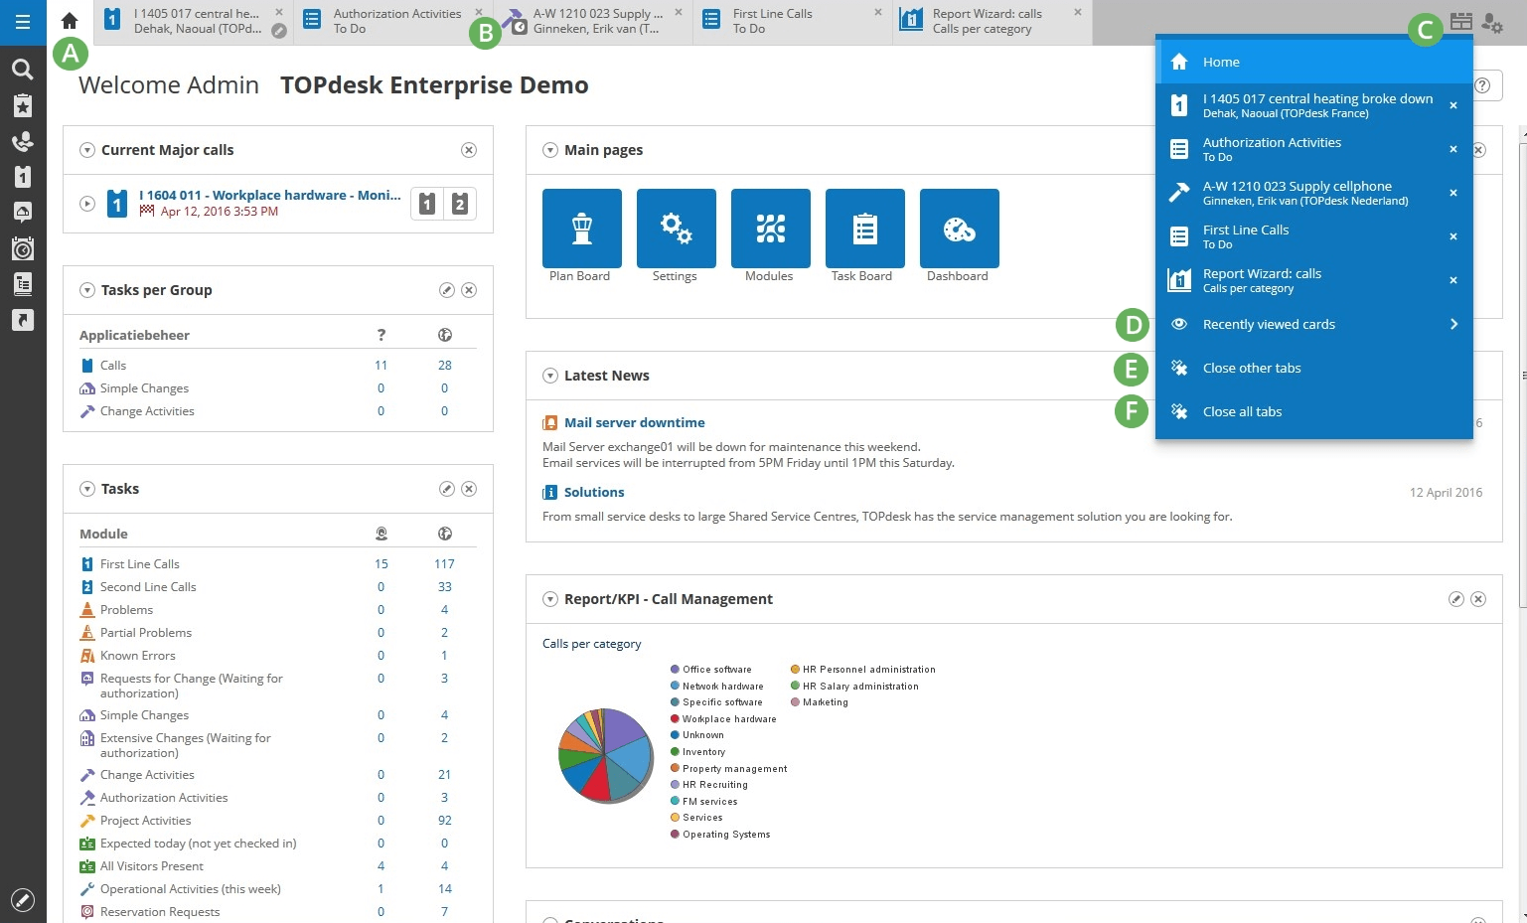Remove the Tasks widget

click(469, 489)
